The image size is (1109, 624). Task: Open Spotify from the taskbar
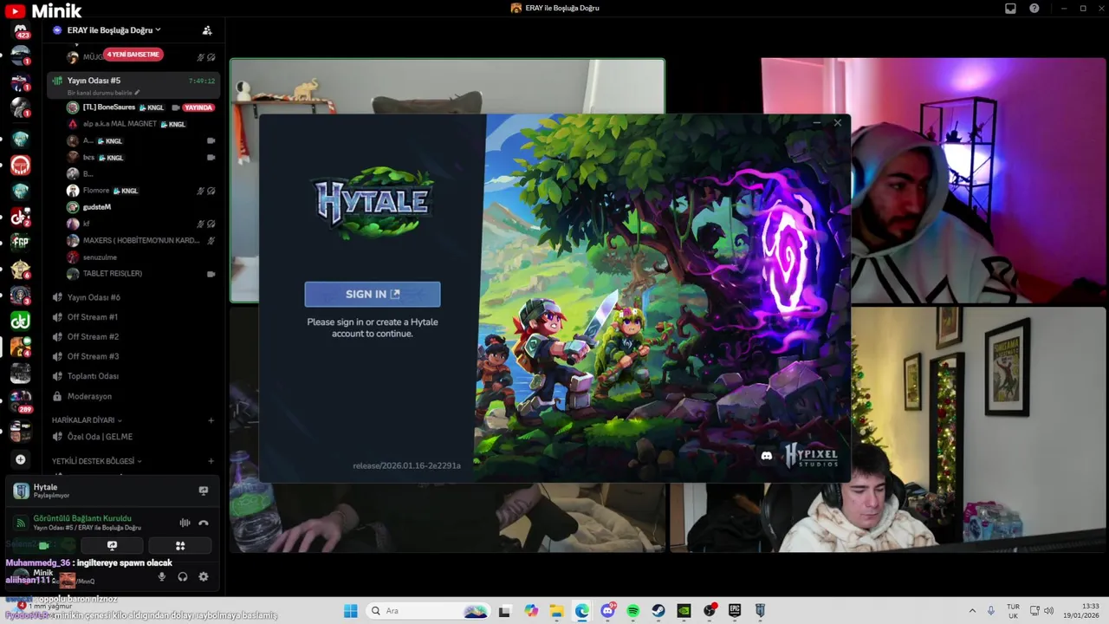pyautogui.click(x=633, y=611)
